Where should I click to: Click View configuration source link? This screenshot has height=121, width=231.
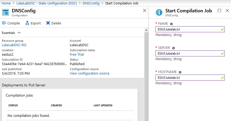(90, 73)
